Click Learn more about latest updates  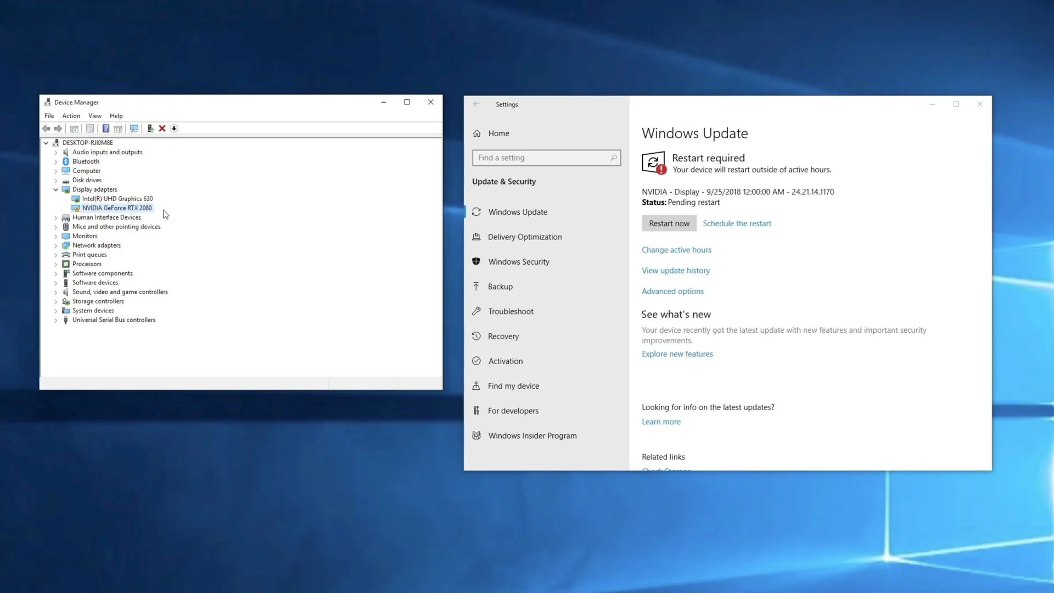click(661, 422)
